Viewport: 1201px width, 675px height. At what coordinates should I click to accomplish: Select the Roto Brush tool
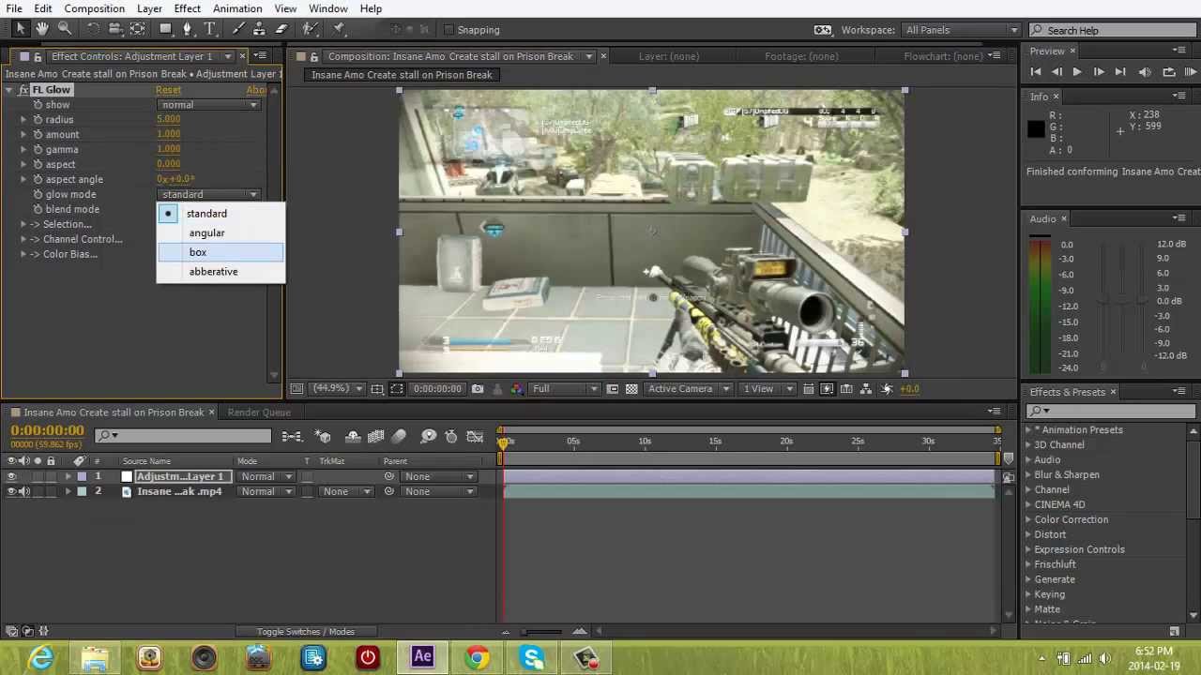[x=311, y=30]
